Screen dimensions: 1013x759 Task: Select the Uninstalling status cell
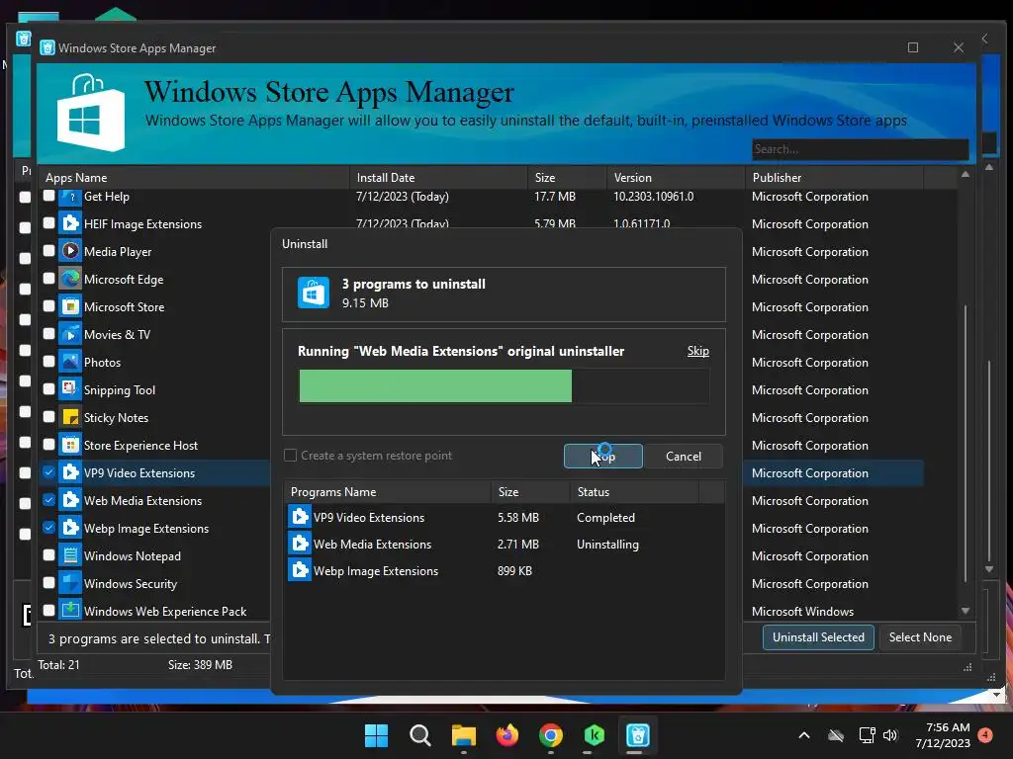click(x=607, y=545)
